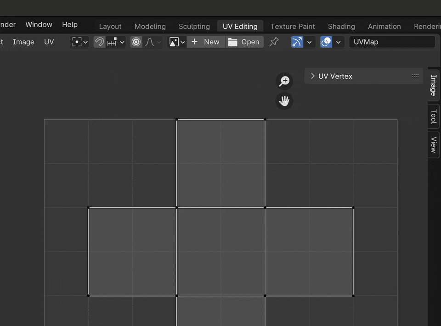441x326 pixels.
Task: Switch to the Texture Paint workspace tab
Action: (x=293, y=26)
